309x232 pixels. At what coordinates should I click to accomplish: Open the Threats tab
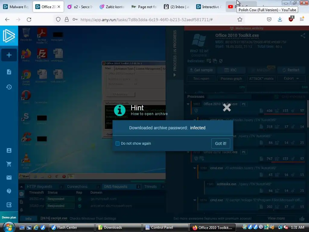pyautogui.click(x=154, y=187)
